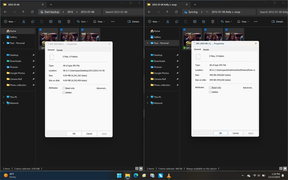Screen dimensions: 288x180
Task: Click Advanced... button in right Properties dialog
Action: 248,88
